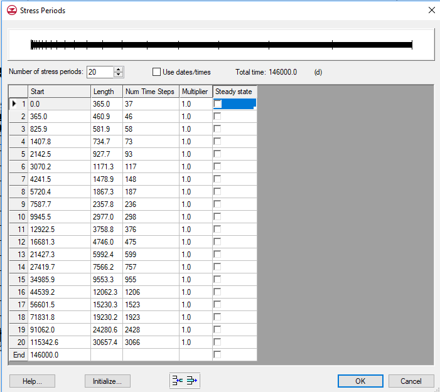The height and width of the screenshot is (392, 440).
Task: Toggle Steady state for stress period 20
Action: (x=217, y=342)
